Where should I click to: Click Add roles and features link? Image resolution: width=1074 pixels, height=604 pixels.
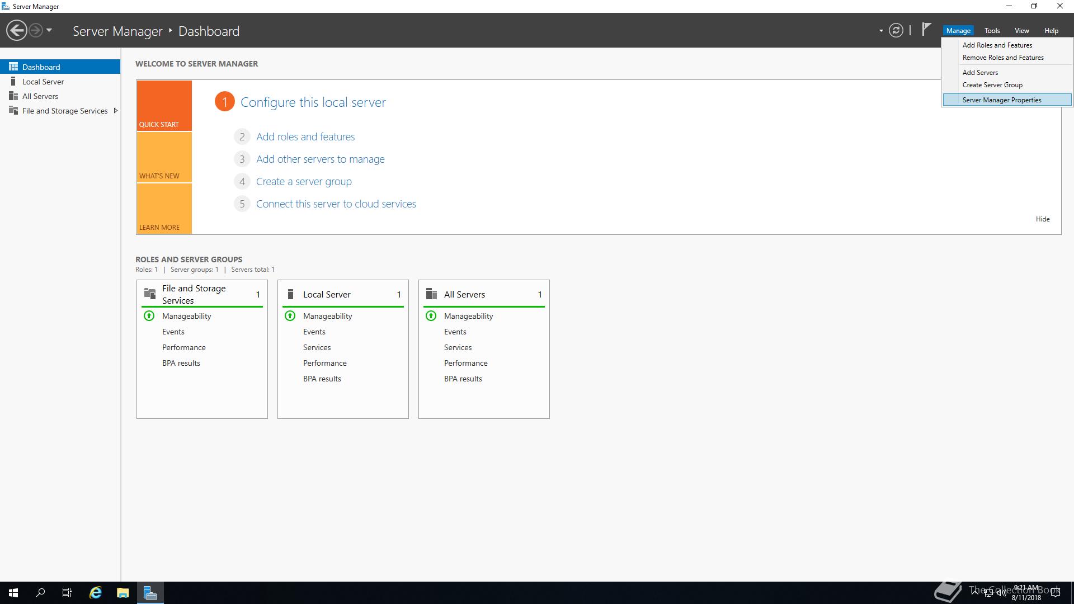click(305, 136)
